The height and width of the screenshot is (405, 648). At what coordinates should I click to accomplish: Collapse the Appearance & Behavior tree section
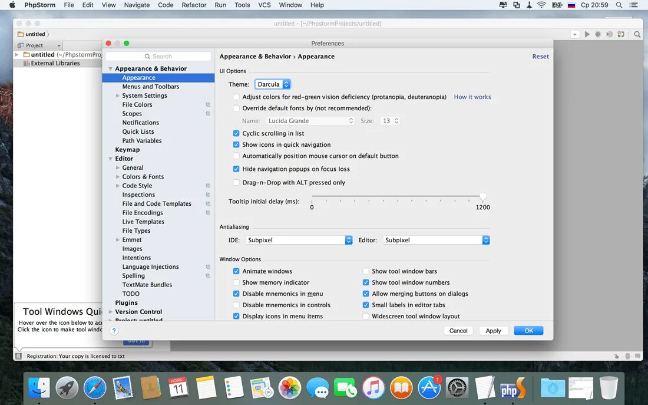(110, 68)
